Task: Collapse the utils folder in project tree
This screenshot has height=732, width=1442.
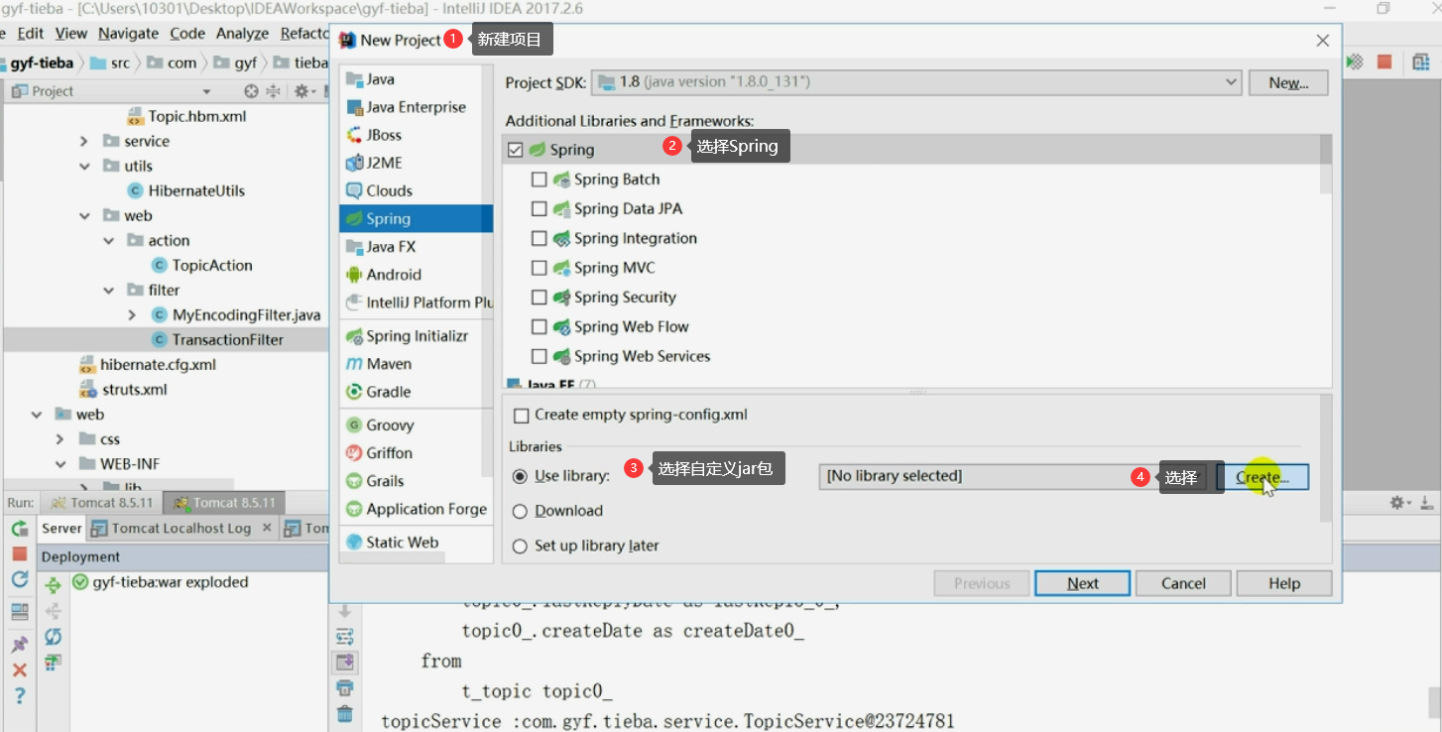Action: 84,167
